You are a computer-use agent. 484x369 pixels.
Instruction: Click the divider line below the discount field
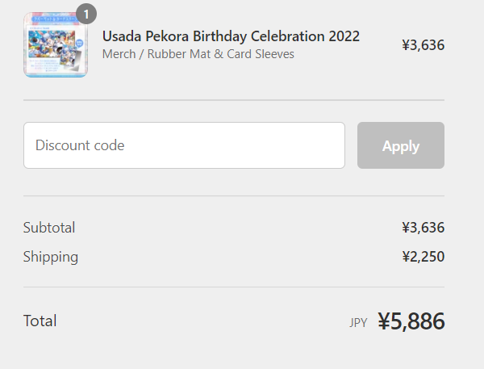[x=234, y=195]
